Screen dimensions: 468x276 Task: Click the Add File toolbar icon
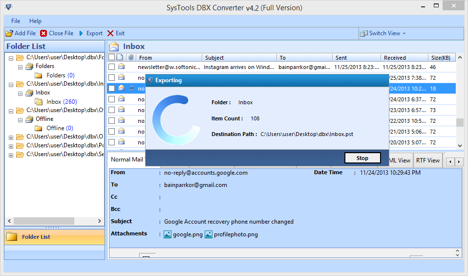[9, 33]
